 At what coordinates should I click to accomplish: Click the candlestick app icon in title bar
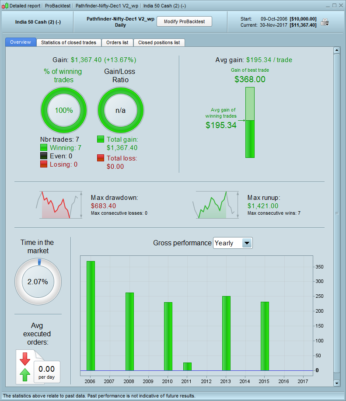pos(5,6)
